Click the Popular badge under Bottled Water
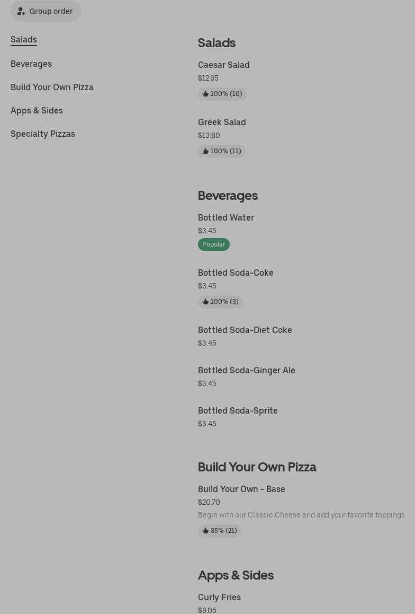The height and width of the screenshot is (614, 415). click(x=213, y=244)
